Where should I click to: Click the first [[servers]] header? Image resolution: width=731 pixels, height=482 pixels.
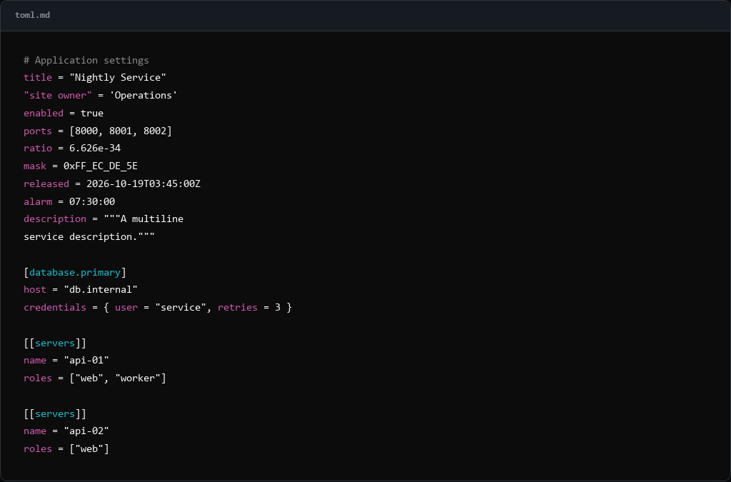click(x=55, y=343)
